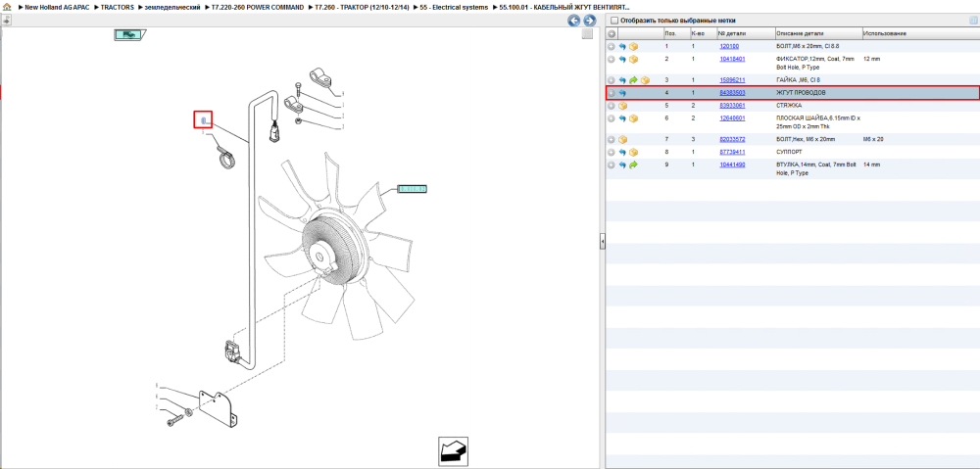The width and height of the screenshot is (980, 469).
Task: Open part number link 10418401
Action: tap(732, 60)
